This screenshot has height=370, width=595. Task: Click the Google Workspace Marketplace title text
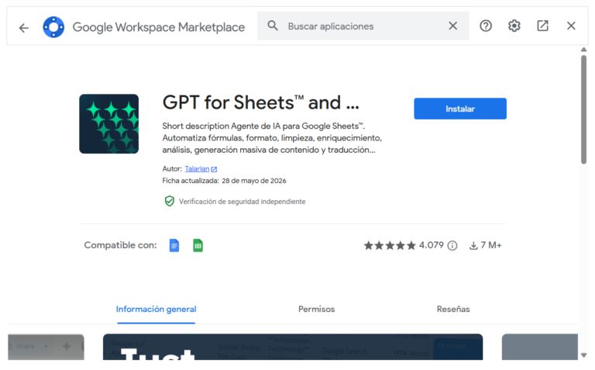coord(159,27)
